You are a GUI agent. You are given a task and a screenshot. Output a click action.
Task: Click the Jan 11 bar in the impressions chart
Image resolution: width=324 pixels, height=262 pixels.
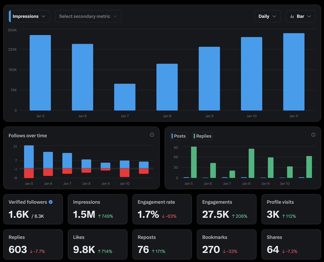(x=294, y=72)
